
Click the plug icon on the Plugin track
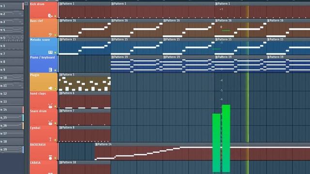pyautogui.click(x=50, y=88)
